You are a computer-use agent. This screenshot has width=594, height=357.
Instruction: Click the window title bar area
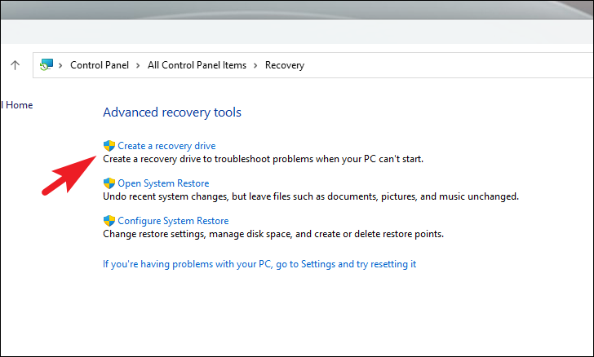point(297,10)
